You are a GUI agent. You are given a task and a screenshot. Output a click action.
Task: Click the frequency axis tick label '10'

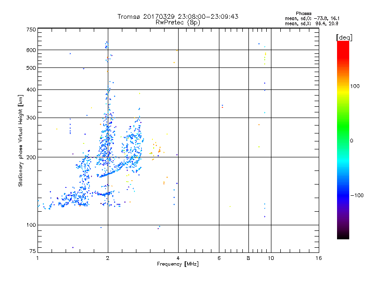[271, 258]
